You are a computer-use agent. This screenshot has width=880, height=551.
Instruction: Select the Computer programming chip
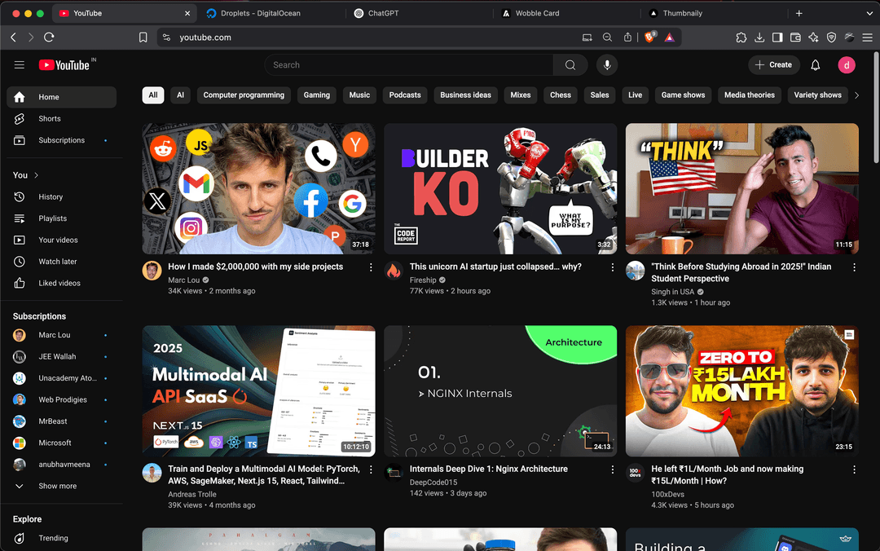(x=244, y=95)
